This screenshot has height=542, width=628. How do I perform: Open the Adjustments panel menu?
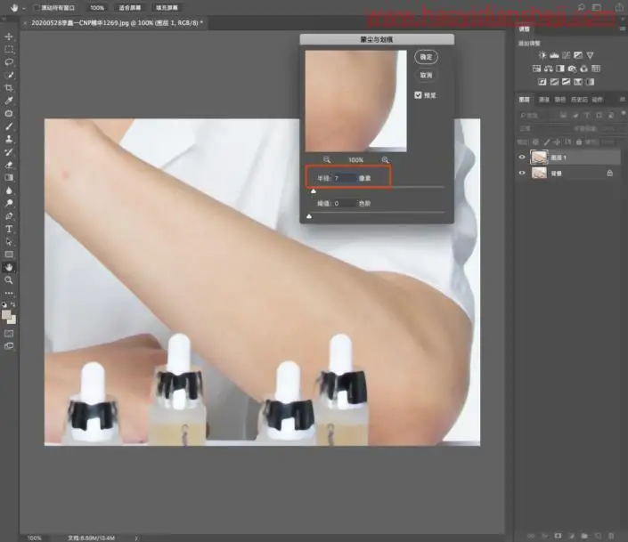(623, 28)
